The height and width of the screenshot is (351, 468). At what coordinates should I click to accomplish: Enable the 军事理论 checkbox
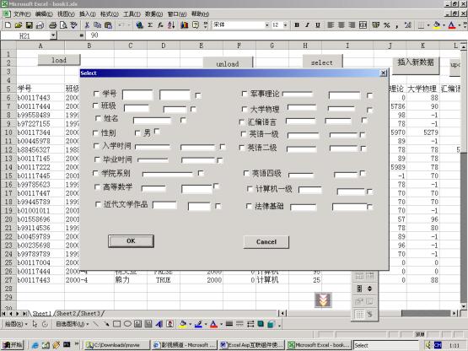245,94
